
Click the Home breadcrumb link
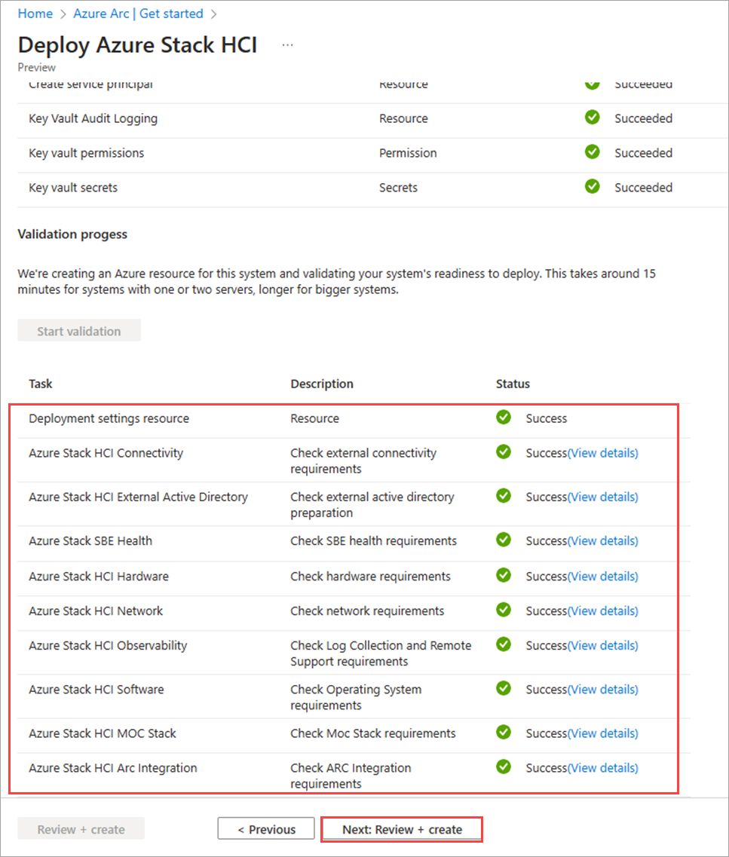35,14
